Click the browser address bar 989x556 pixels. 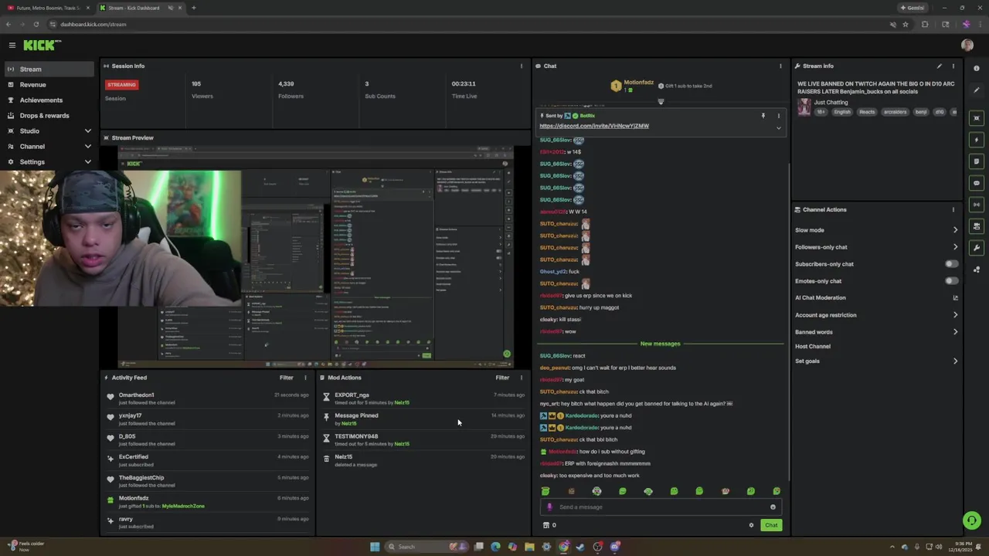[x=464, y=24]
